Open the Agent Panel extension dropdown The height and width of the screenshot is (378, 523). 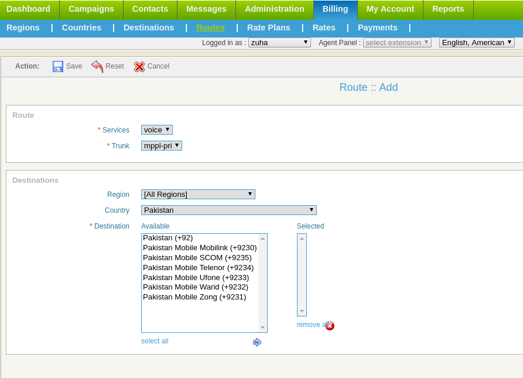tap(397, 43)
